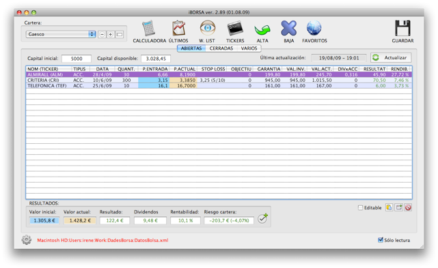The image size is (438, 268).
Task: Sort by RESULTAT column header
Action: [x=374, y=69]
